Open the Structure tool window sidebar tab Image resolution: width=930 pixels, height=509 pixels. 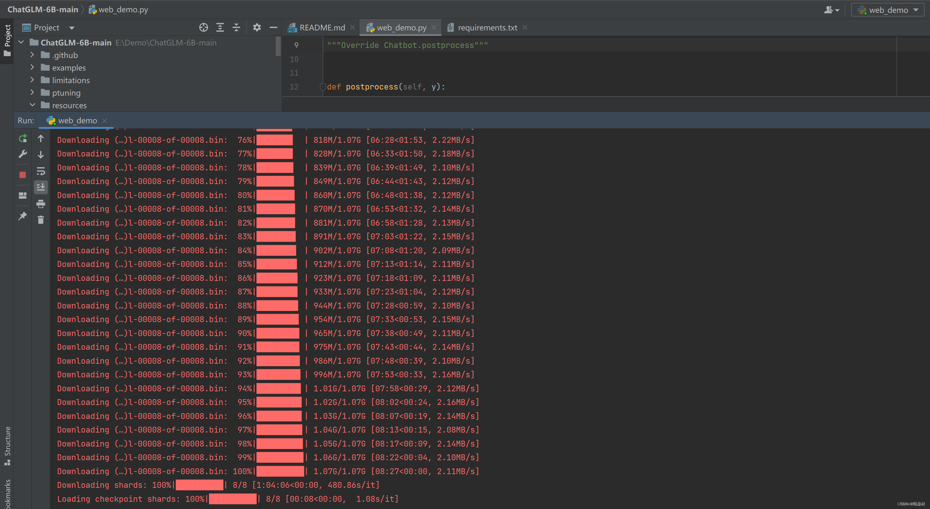point(7,446)
